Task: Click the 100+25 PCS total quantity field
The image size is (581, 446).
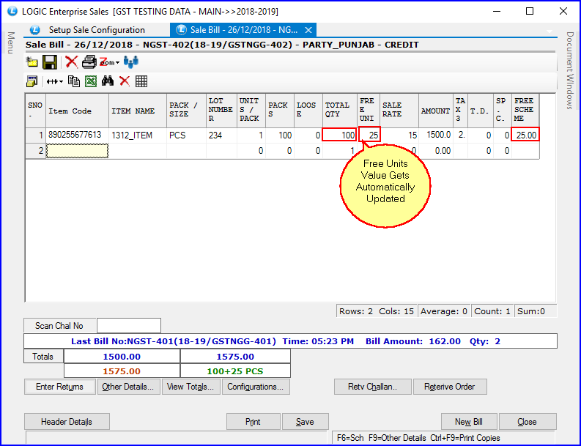Action: (x=235, y=371)
